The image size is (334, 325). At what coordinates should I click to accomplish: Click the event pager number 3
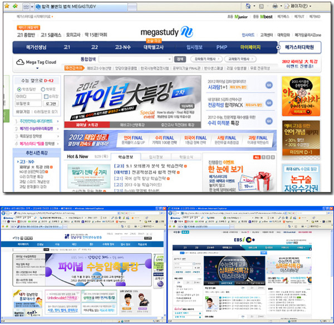coord(273,157)
